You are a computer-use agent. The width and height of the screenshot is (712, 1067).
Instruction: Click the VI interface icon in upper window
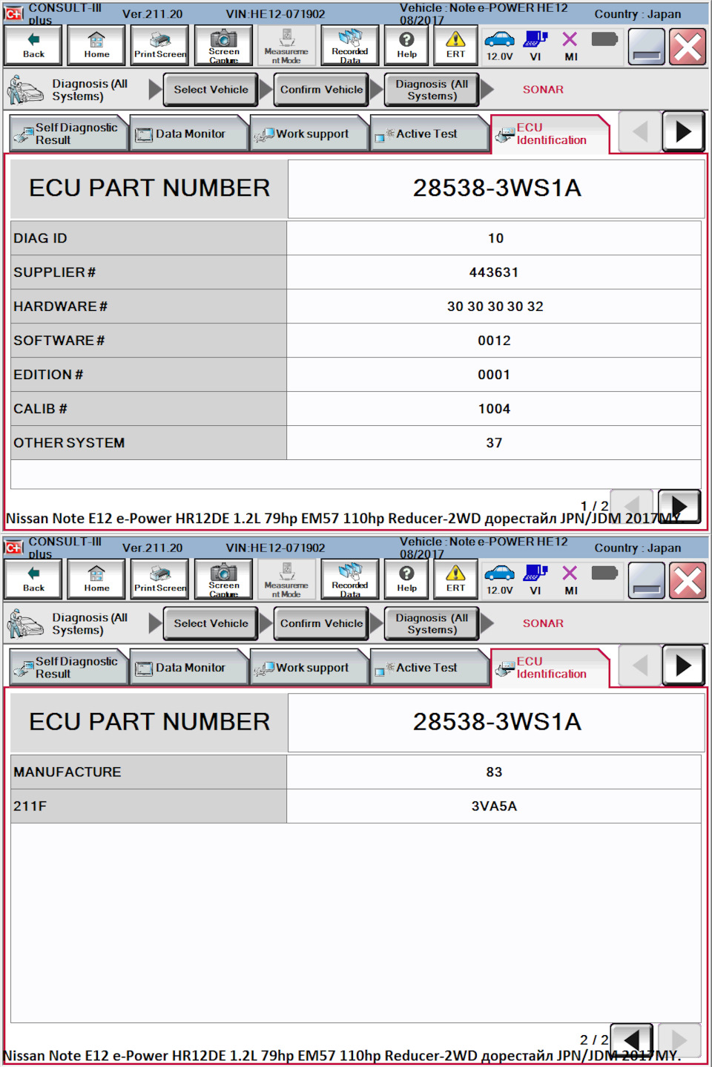coord(535,45)
